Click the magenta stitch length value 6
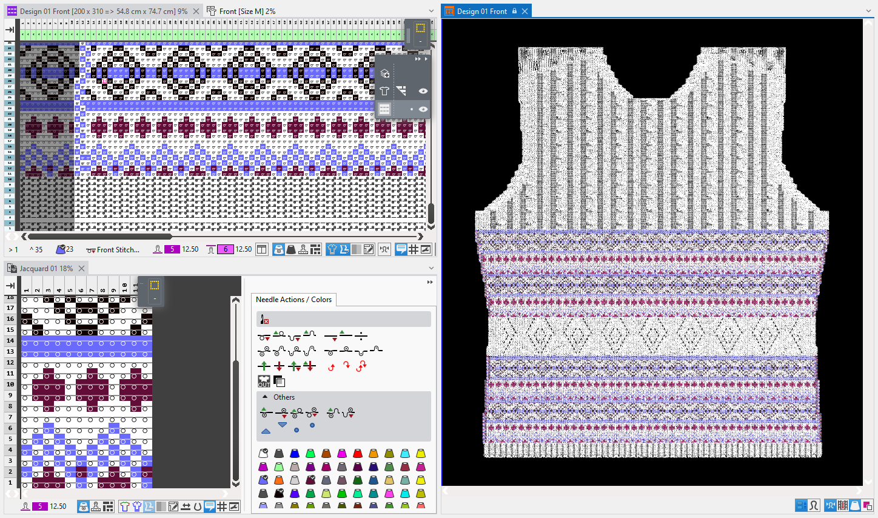The width and height of the screenshot is (878, 518). (x=226, y=249)
